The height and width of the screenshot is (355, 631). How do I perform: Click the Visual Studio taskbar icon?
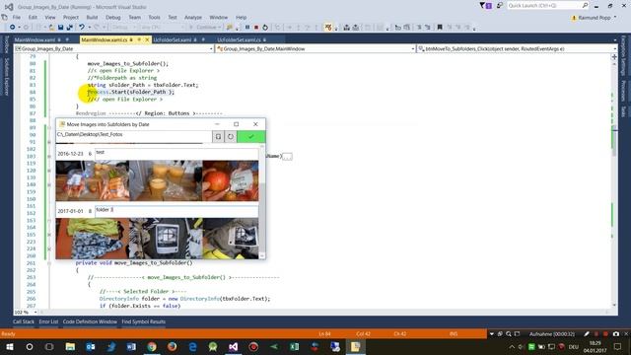(233, 346)
